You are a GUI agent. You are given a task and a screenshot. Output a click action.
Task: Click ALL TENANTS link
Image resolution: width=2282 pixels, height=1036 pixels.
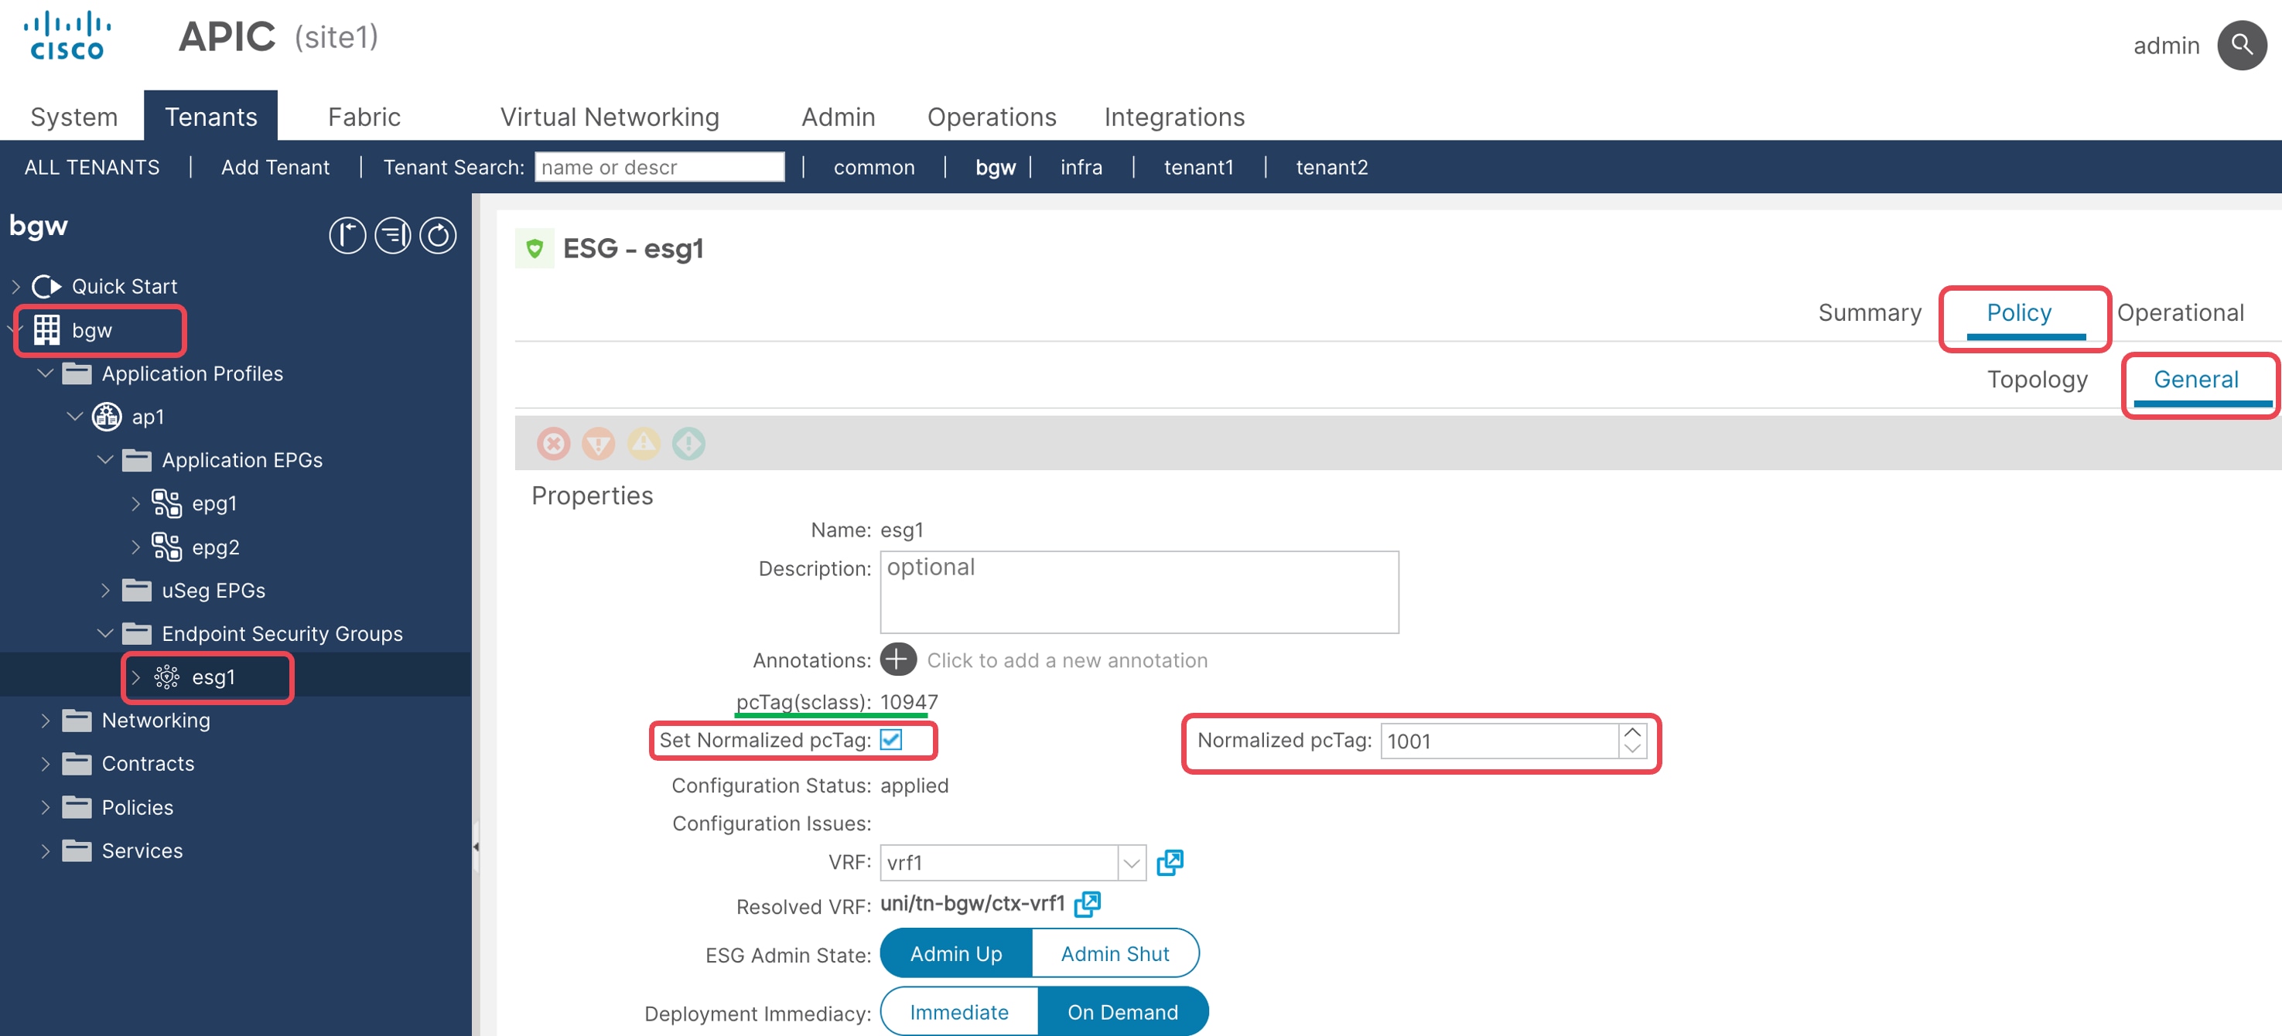point(92,167)
